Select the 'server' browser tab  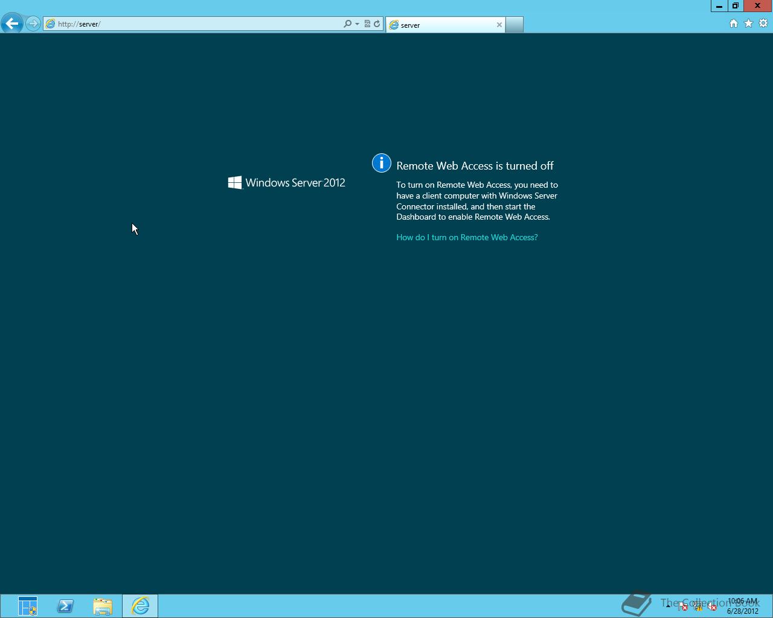[x=445, y=25]
